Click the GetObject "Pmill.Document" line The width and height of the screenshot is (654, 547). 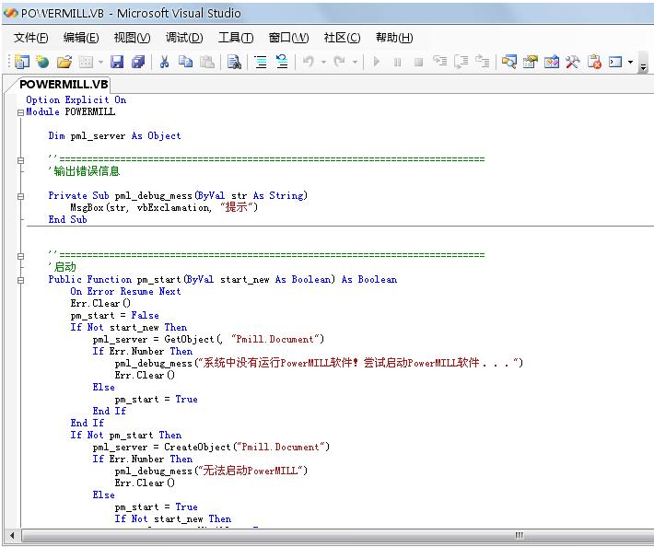(x=208, y=340)
